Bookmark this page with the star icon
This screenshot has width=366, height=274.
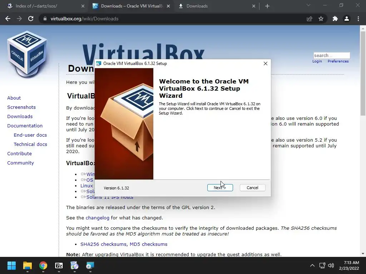tap(321, 19)
